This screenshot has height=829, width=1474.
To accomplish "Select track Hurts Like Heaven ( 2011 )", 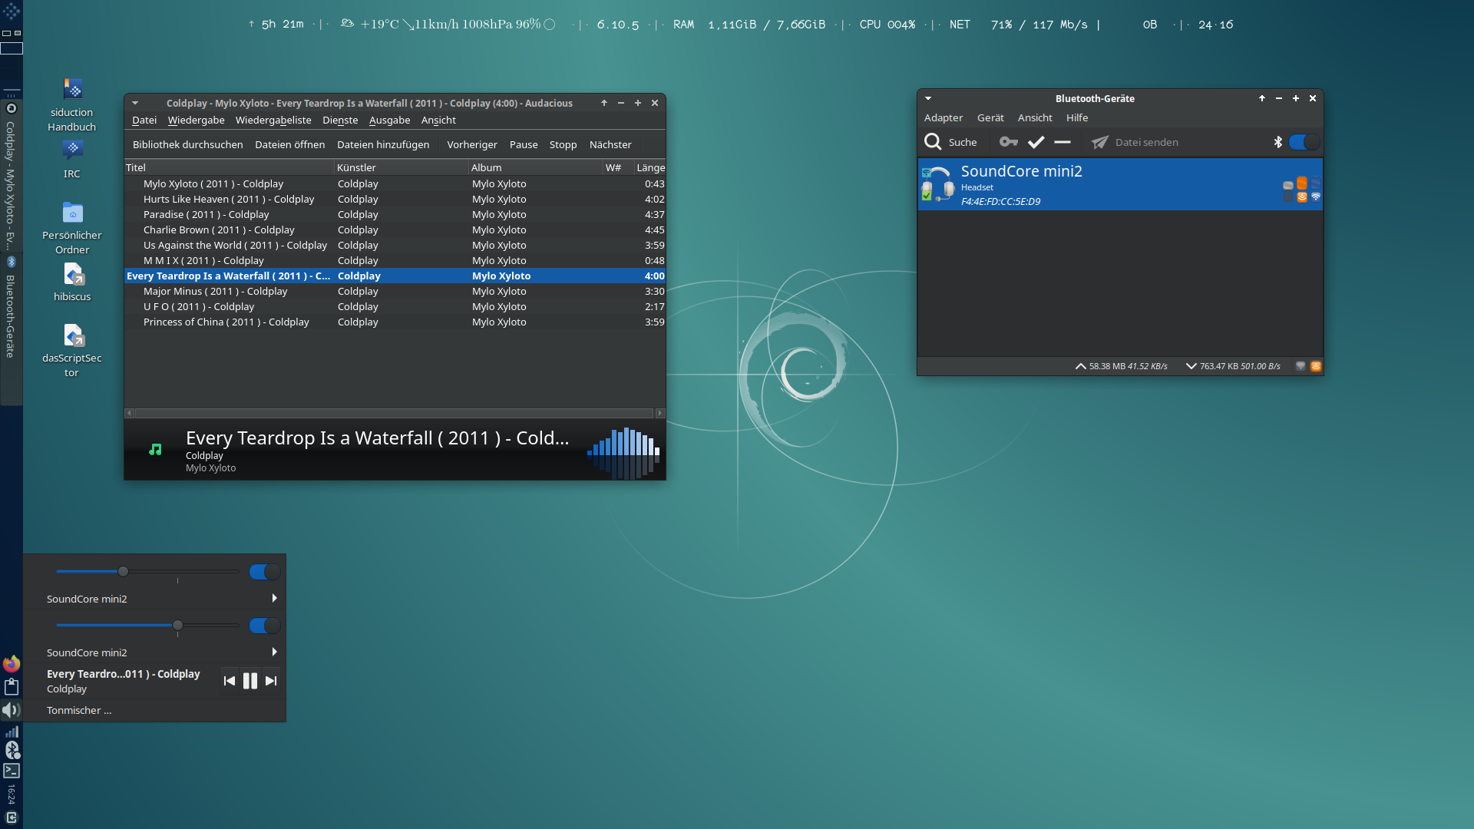I will coord(395,199).
